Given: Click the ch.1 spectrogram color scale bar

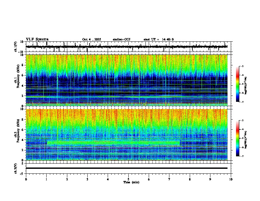Looking at the screenshot, I should click(238, 84).
